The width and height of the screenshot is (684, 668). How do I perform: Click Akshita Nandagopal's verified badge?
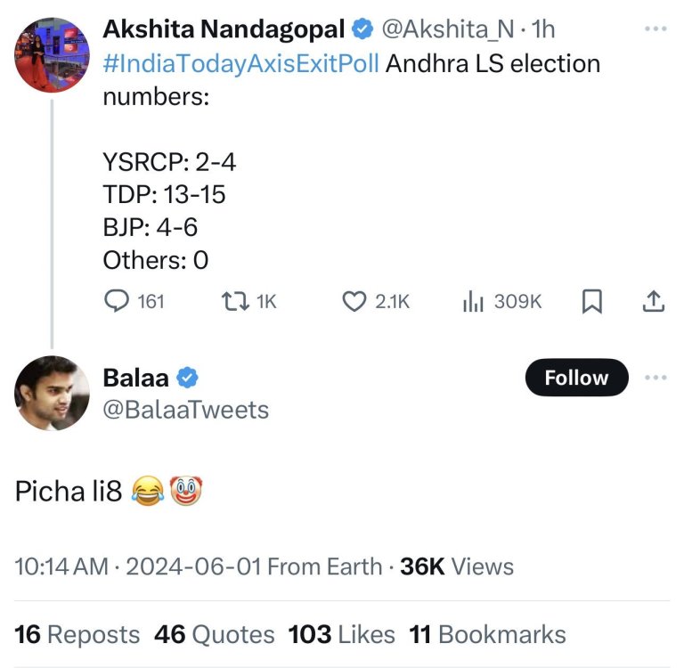(362, 29)
